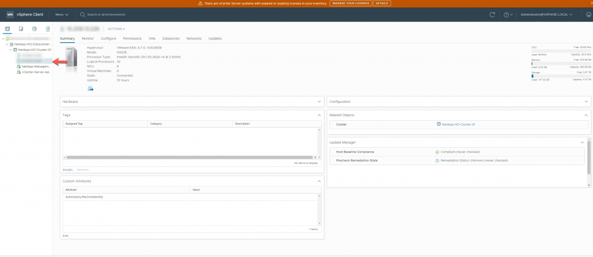Click the Precheck Remediation State row
This screenshot has height=257, width=593.
click(457, 161)
